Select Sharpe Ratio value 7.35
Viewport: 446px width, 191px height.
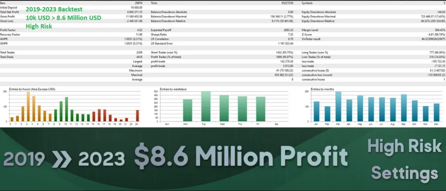pos(291,35)
